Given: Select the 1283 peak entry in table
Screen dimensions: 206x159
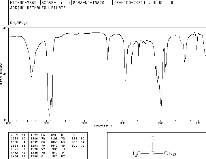Looking at the screenshot, I should coord(38,145).
